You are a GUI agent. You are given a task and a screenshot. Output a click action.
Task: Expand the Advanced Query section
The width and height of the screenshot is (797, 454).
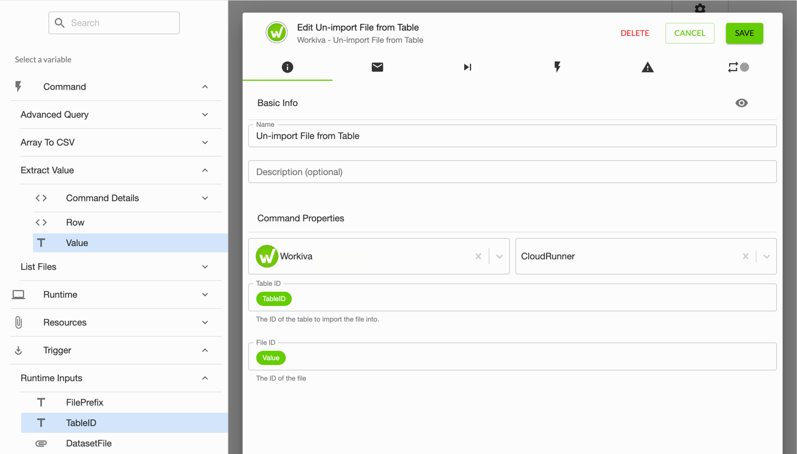tap(205, 115)
